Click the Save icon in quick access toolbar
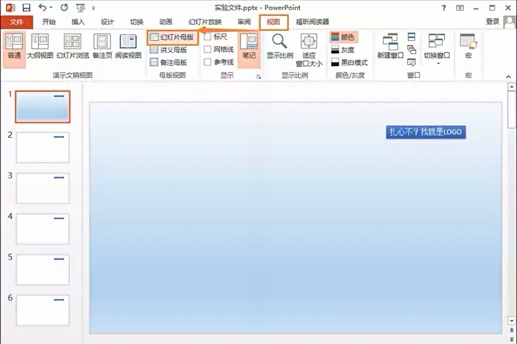517x344 pixels. click(26, 8)
